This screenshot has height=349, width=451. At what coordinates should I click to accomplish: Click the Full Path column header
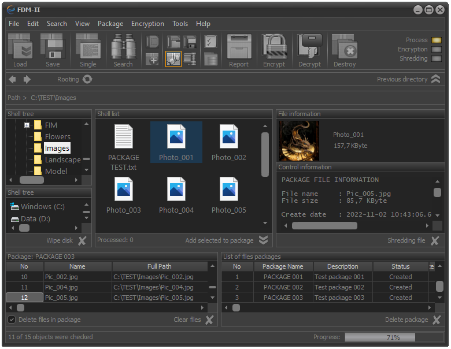click(x=160, y=266)
